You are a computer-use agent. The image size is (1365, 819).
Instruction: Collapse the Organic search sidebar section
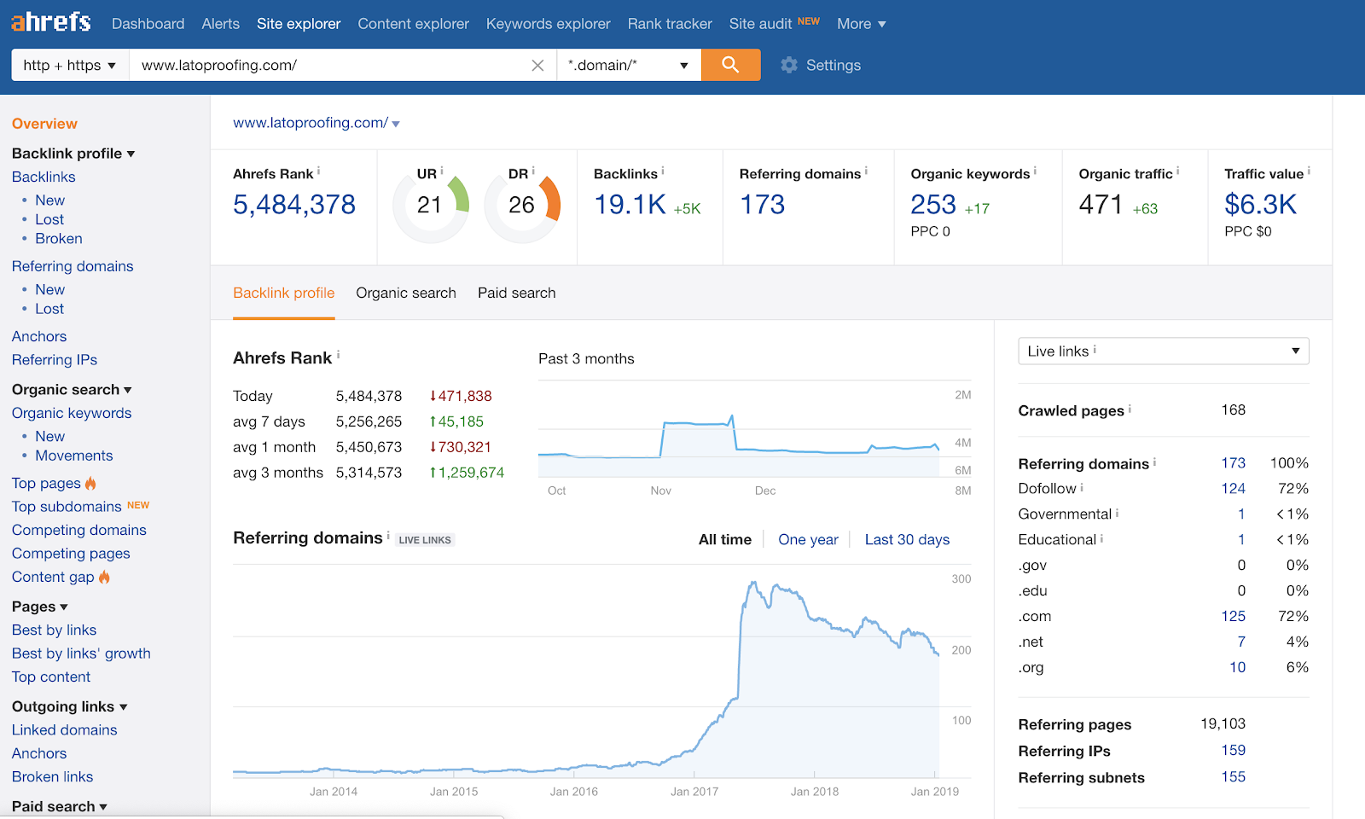coord(72,390)
